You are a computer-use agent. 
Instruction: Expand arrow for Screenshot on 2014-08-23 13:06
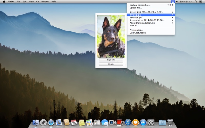(172, 20)
